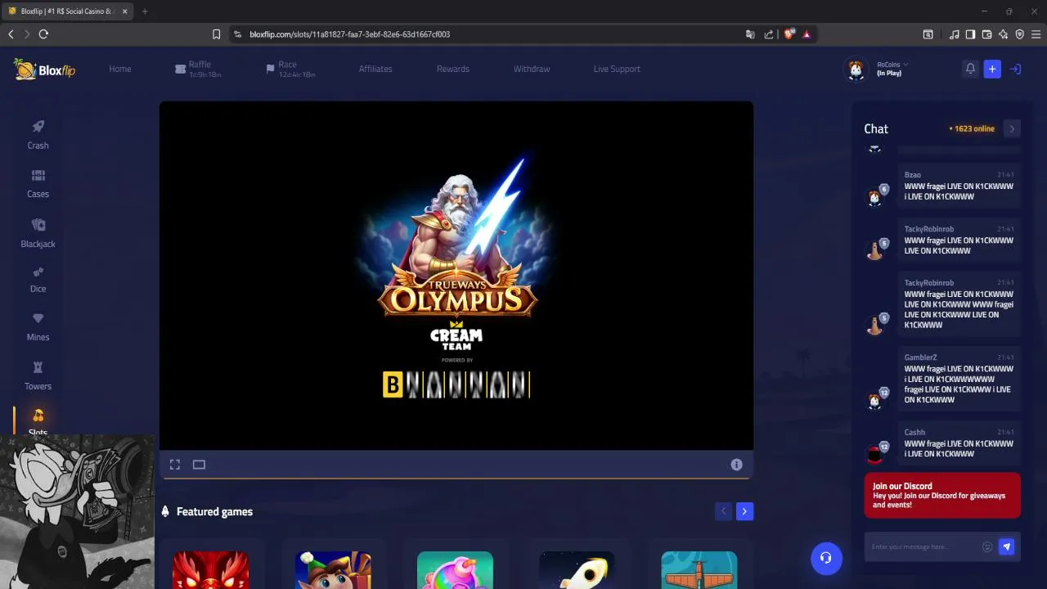Open the browser hamburger menu
Viewport: 1047px width, 589px height.
(x=1036, y=34)
